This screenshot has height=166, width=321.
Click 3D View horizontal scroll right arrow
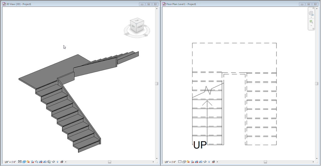point(153,162)
